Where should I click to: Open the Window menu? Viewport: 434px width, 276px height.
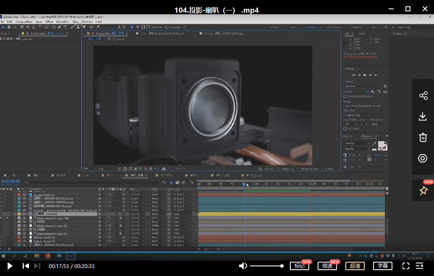87,21
